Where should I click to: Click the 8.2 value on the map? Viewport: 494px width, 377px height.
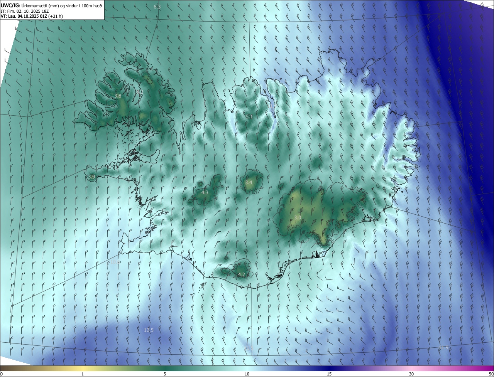click(x=139, y=92)
